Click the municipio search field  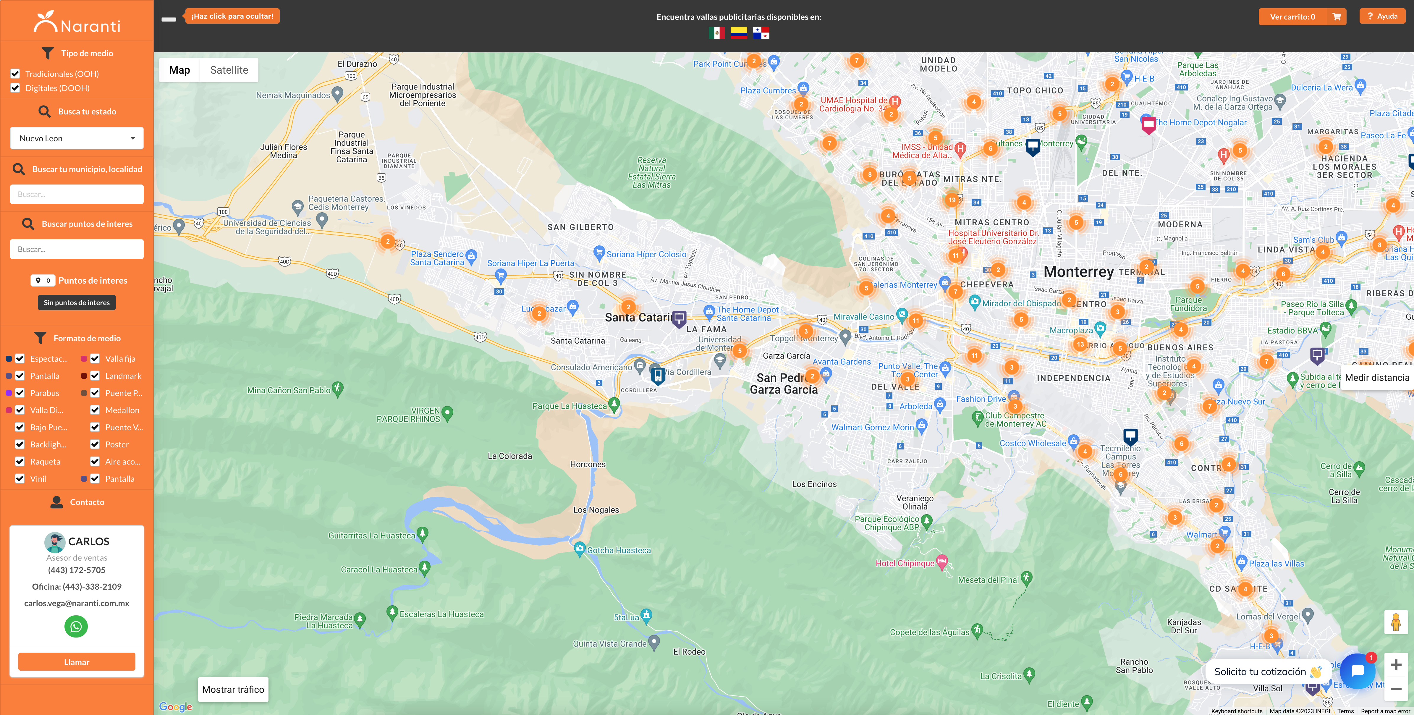coord(76,194)
